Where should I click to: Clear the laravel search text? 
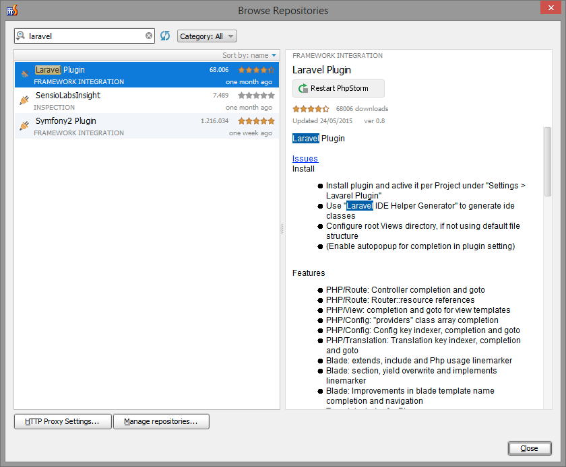click(x=149, y=36)
